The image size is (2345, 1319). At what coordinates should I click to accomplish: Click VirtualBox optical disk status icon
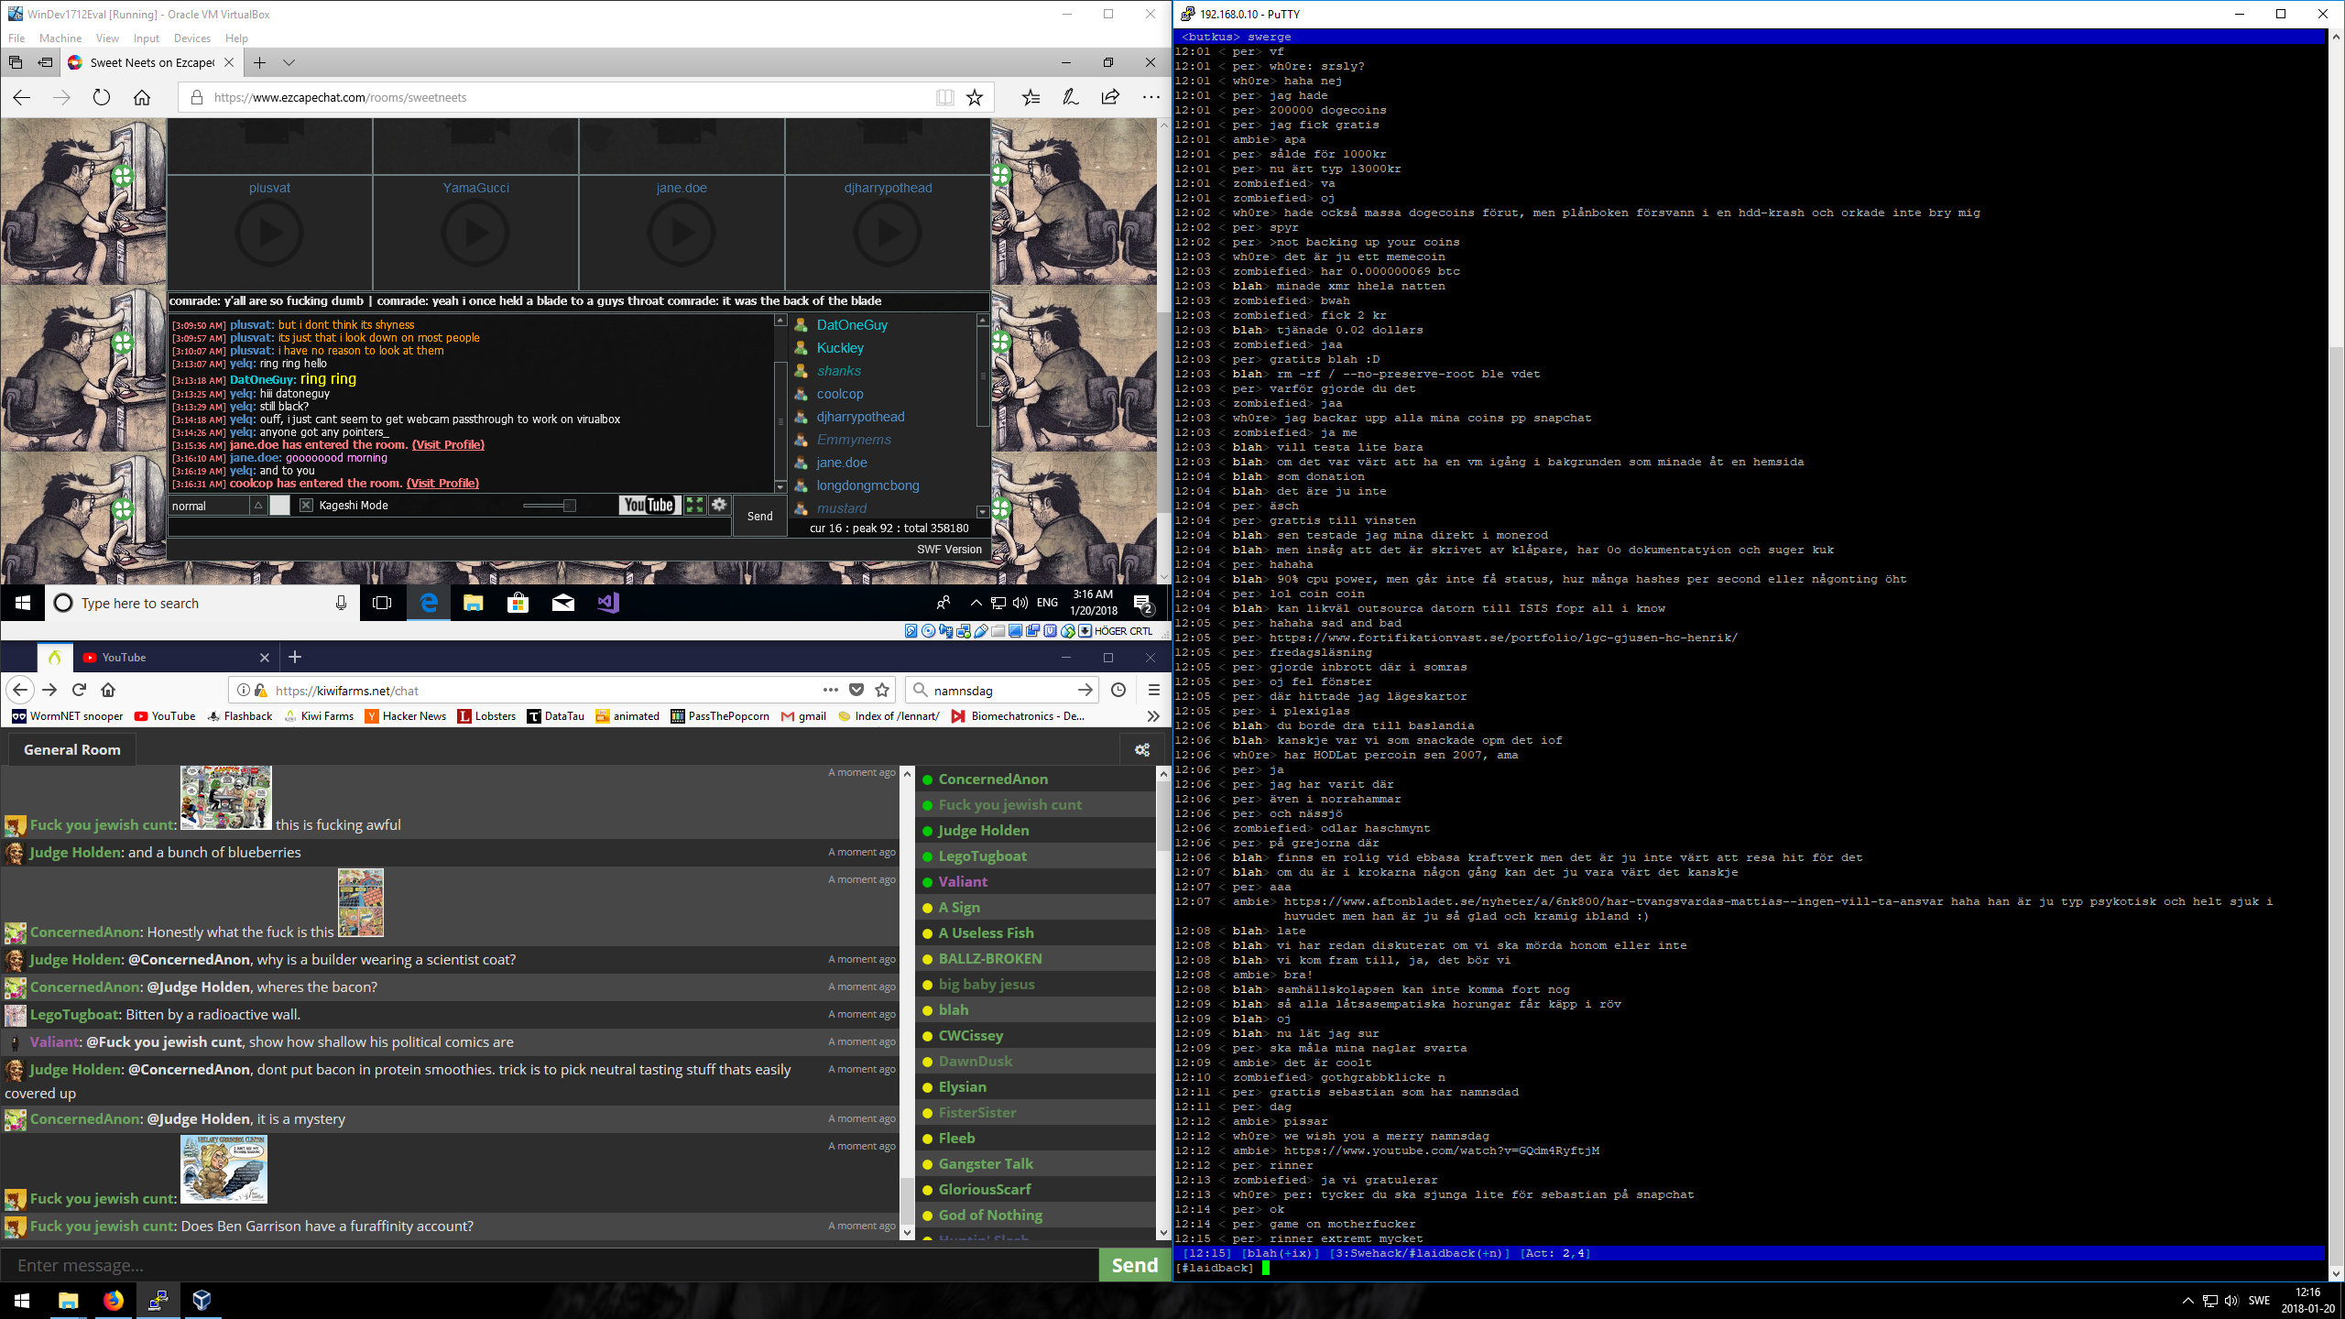929,631
